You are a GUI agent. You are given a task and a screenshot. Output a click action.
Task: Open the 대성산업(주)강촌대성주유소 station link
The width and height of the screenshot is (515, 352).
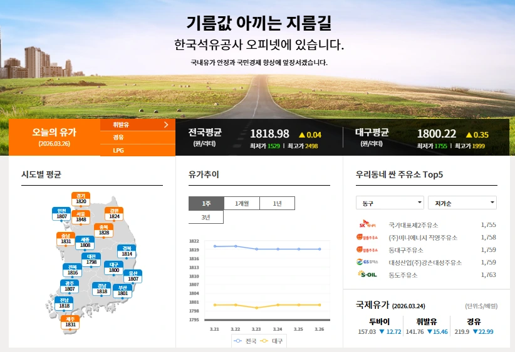[x=425, y=263]
